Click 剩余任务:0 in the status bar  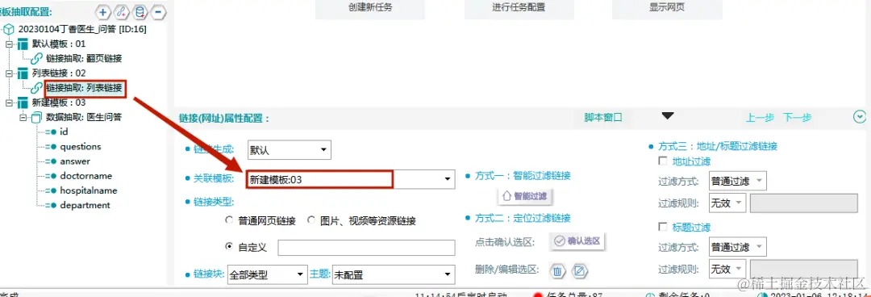685,295
